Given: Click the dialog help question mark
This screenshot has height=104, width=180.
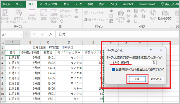Looking at the screenshot, I should pyautogui.click(x=151, y=50).
